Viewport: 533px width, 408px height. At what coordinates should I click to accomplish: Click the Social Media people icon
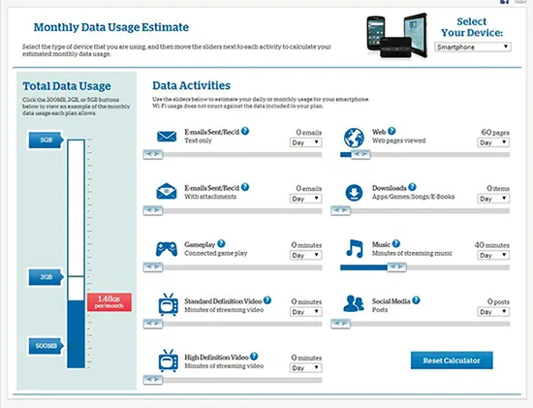click(x=354, y=303)
